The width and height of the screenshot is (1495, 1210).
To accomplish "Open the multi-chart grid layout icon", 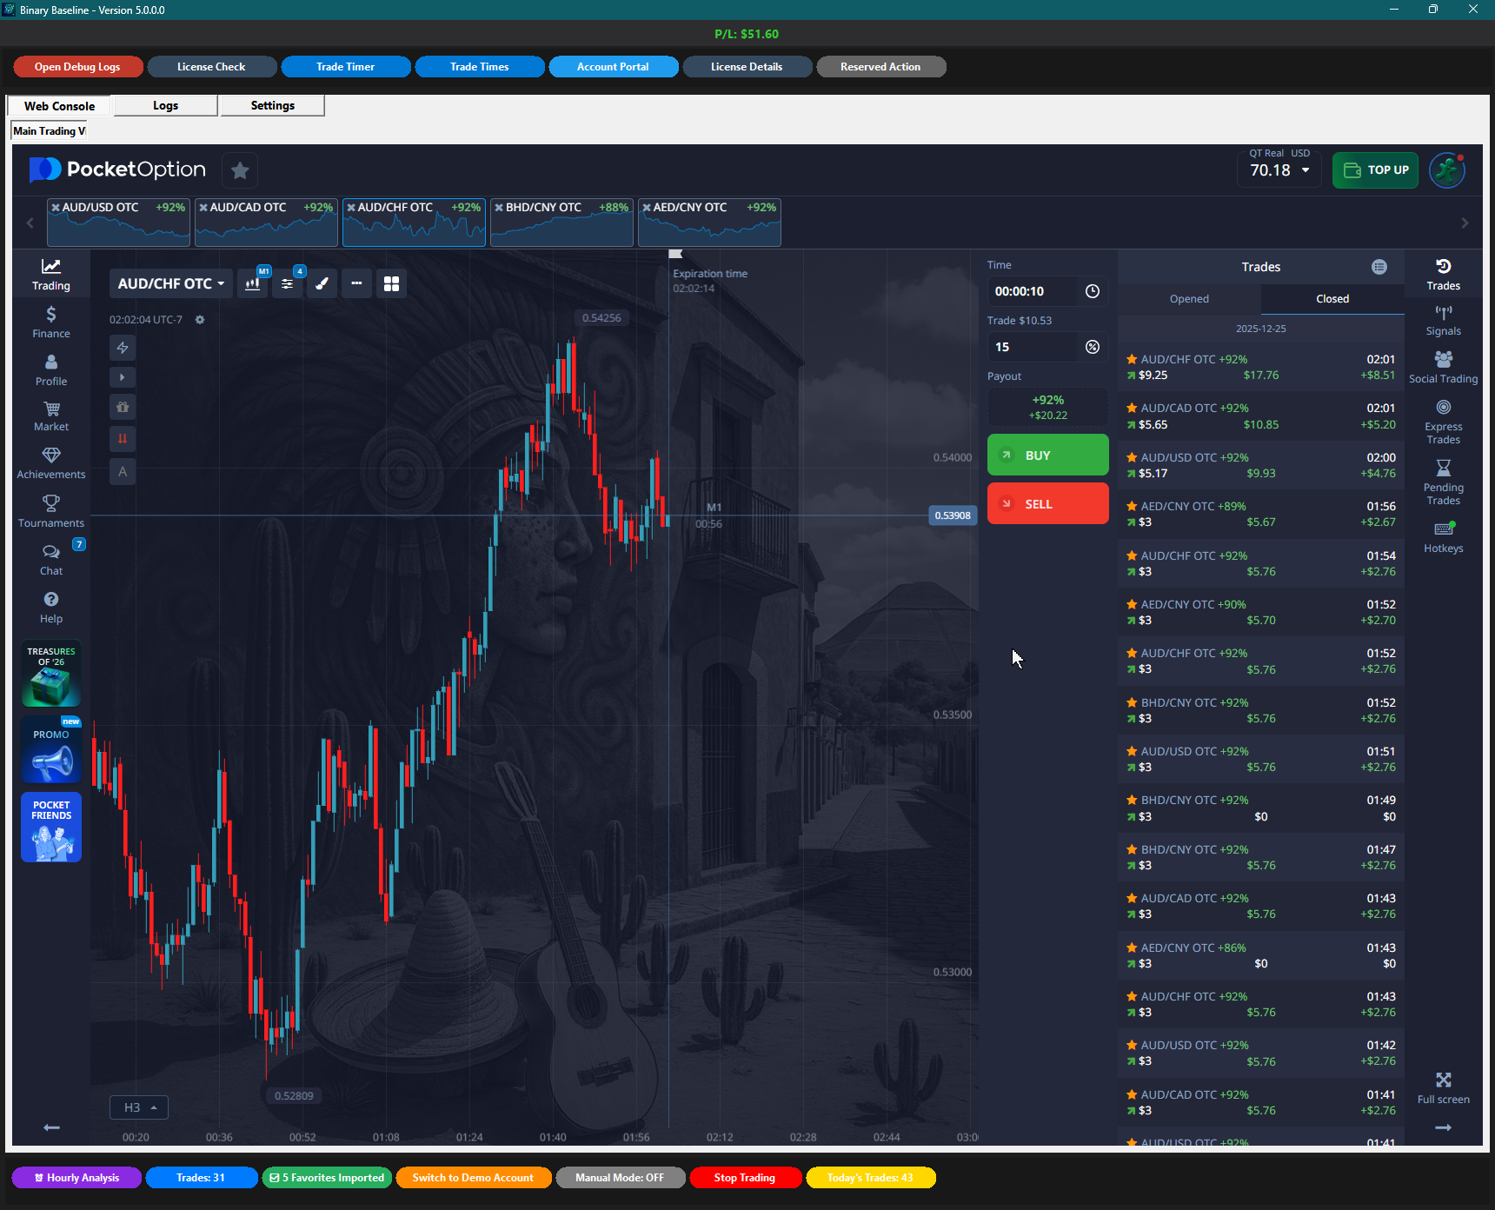I will click(x=391, y=284).
